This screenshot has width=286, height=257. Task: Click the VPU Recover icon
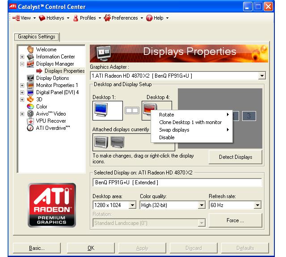click(x=30, y=121)
